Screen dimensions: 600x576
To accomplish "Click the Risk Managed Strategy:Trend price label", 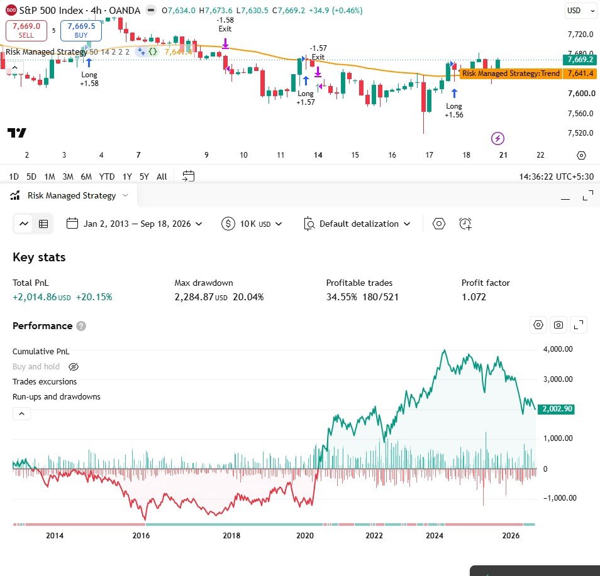I will [x=511, y=73].
